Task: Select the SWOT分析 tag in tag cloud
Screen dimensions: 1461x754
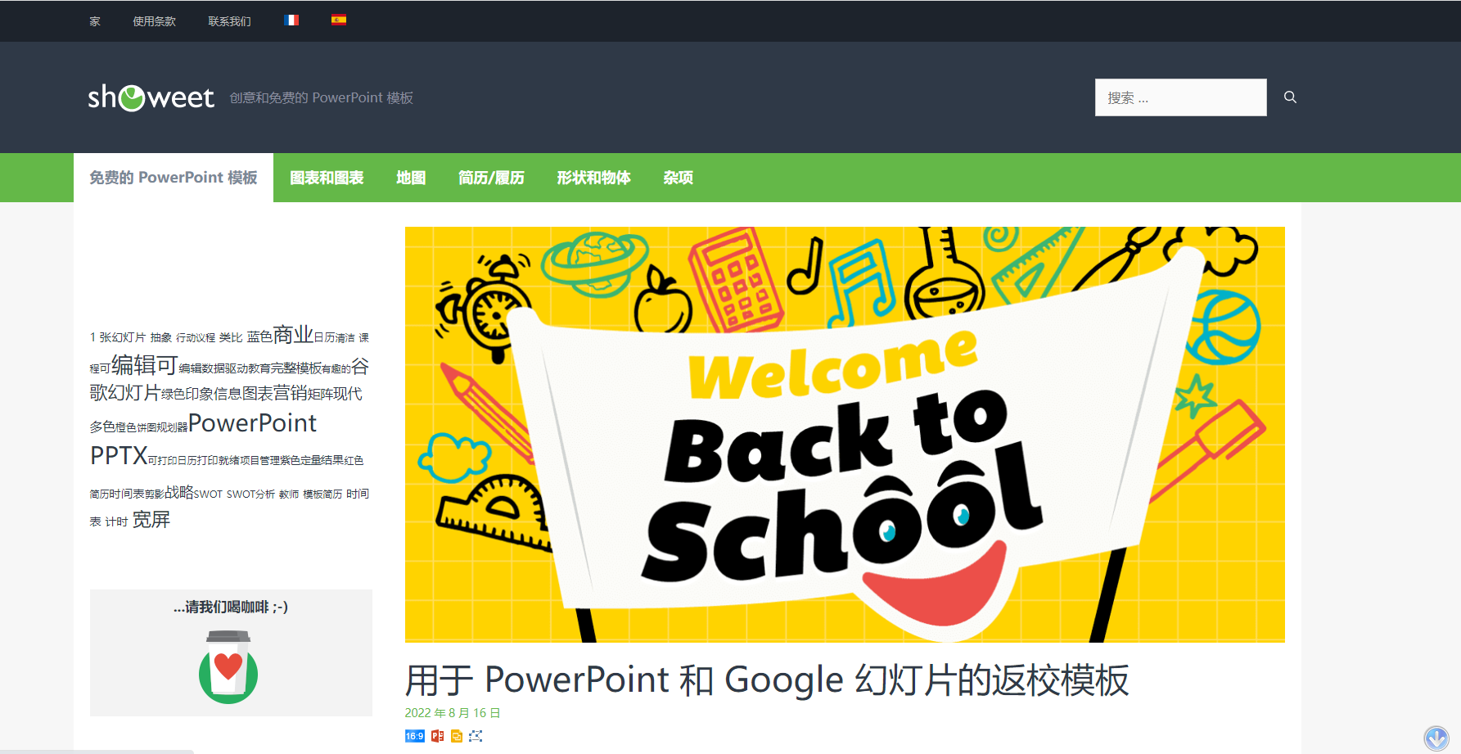Action: [250, 494]
